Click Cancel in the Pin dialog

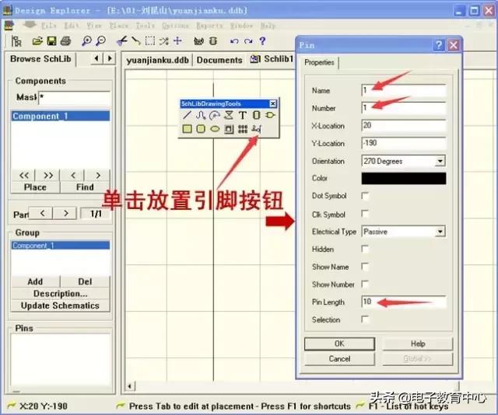(x=339, y=358)
